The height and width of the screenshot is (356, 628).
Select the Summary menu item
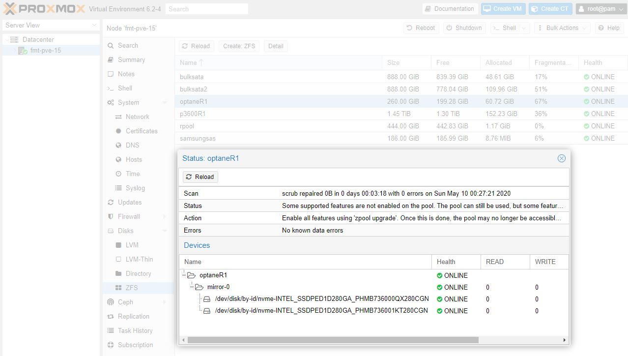pyautogui.click(x=131, y=59)
